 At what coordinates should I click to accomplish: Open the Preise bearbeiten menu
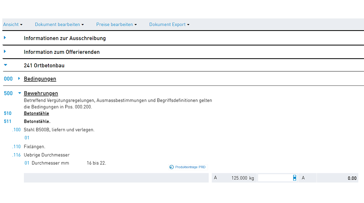point(116,24)
